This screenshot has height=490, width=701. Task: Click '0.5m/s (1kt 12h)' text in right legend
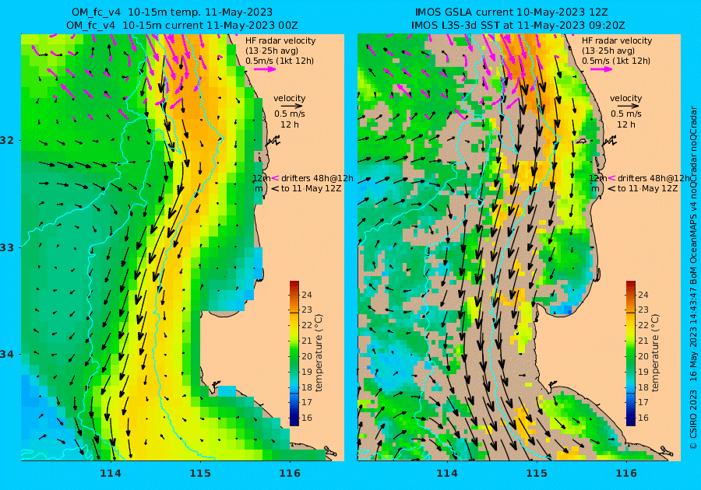point(616,61)
